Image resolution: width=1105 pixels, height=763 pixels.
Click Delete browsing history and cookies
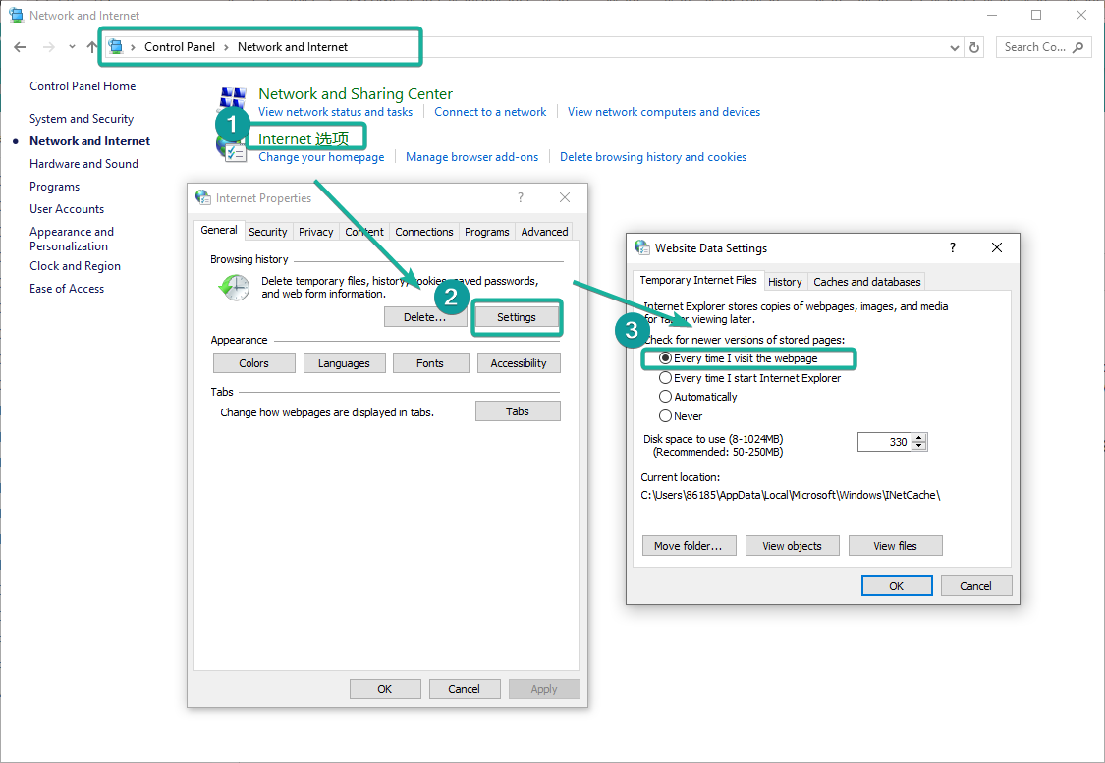(x=653, y=157)
